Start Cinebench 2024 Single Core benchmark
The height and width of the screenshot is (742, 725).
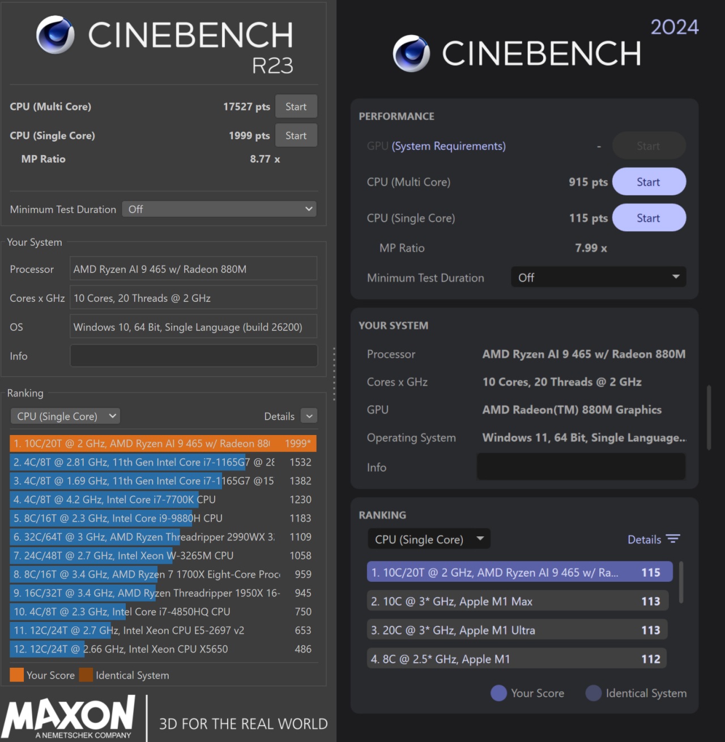click(x=649, y=218)
